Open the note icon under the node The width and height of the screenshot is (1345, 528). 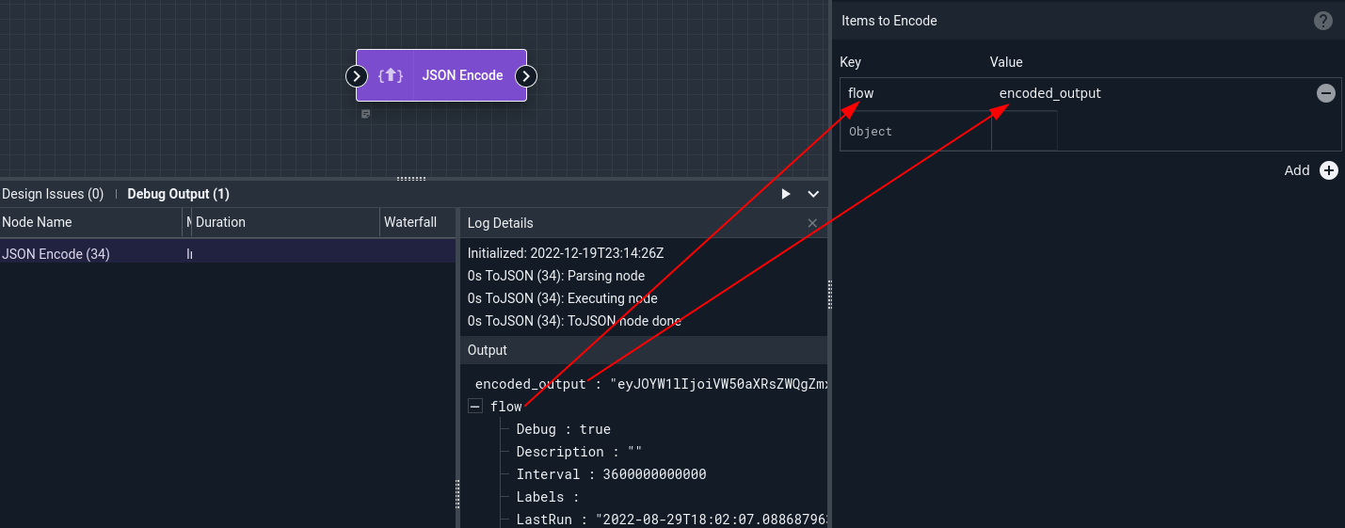pyautogui.click(x=366, y=114)
